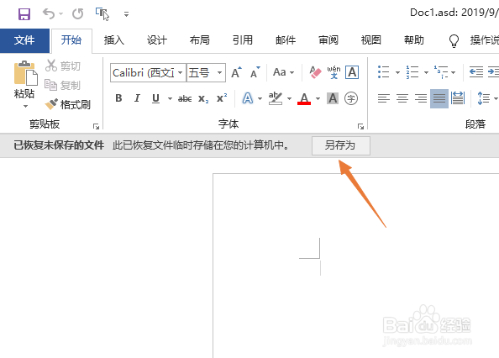Click the Numbering list icon
Screen dimensions: 499x358
coord(412,72)
